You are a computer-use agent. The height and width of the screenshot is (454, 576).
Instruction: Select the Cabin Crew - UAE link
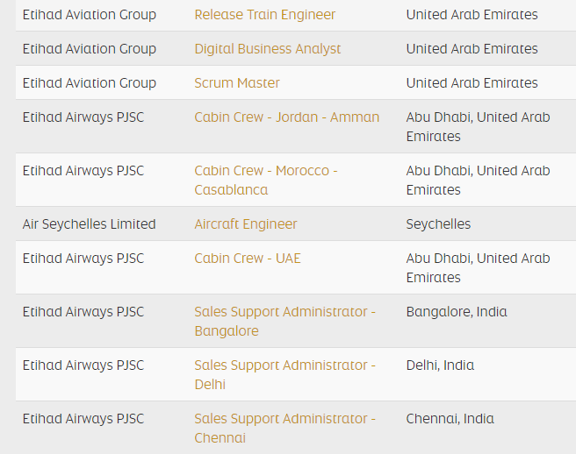[x=247, y=259]
